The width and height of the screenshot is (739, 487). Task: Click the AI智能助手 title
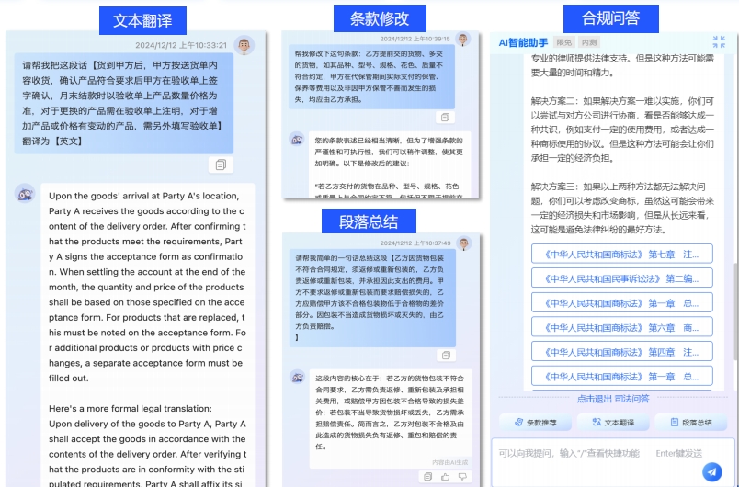(523, 42)
